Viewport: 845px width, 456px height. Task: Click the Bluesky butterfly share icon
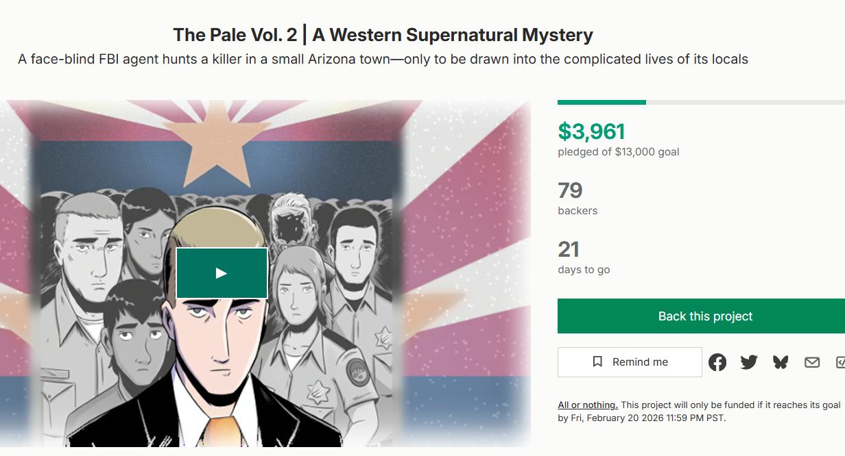coord(781,362)
